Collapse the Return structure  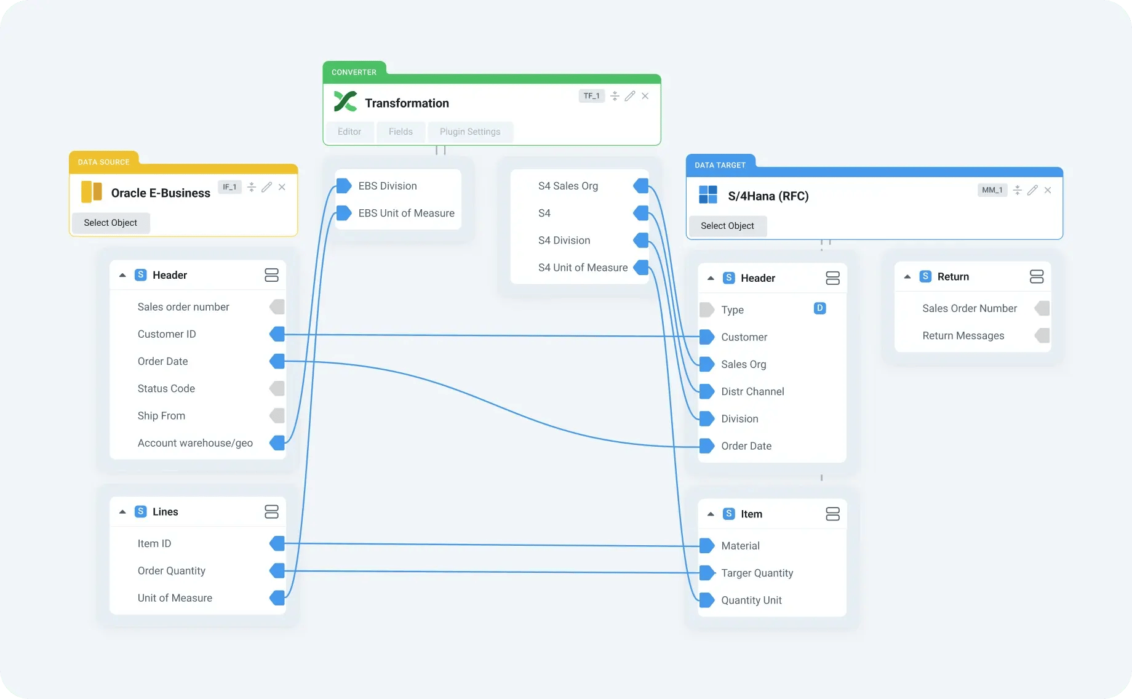tap(907, 277)
